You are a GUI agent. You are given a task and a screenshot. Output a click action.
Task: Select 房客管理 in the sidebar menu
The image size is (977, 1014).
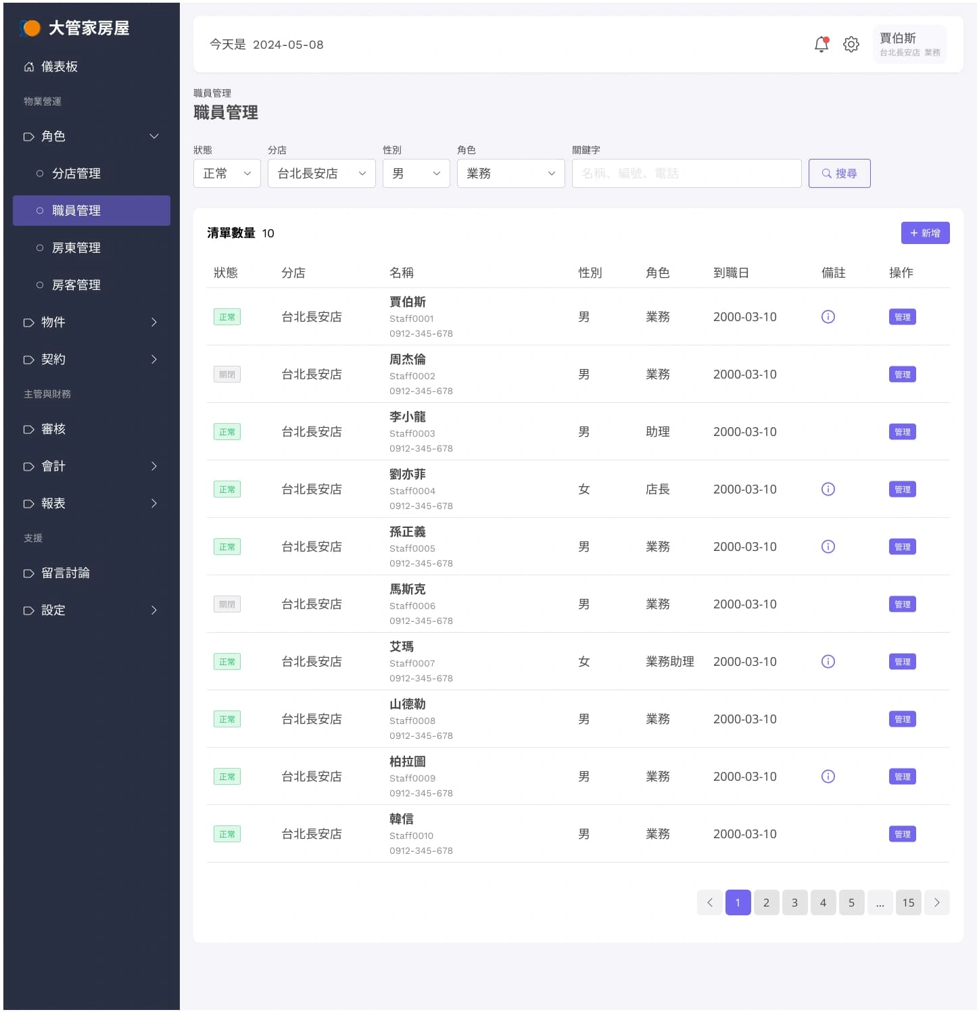75,285
